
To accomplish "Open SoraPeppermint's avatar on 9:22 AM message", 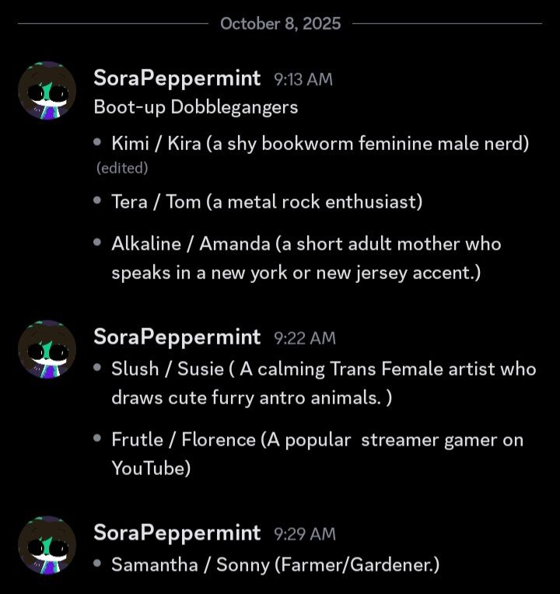I will pyautogui.click(x=47, y=349).
